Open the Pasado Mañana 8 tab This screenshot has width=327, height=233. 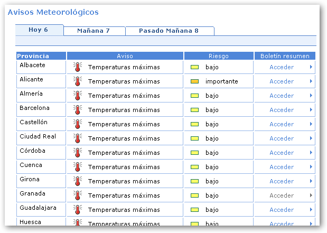click(169, 31)
